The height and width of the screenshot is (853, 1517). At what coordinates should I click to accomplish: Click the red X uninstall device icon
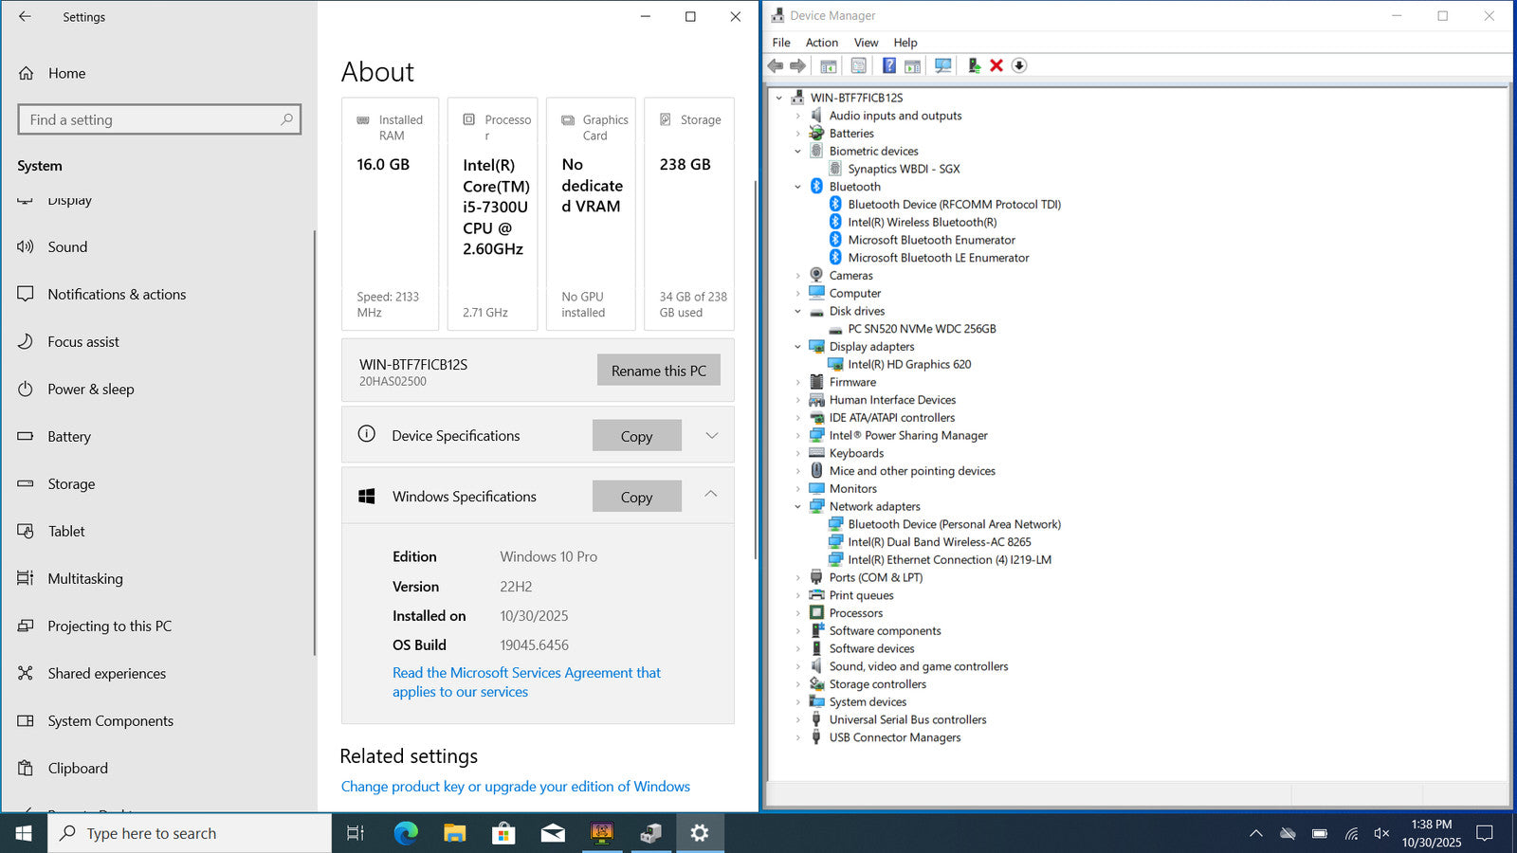[x=996, y=65]
